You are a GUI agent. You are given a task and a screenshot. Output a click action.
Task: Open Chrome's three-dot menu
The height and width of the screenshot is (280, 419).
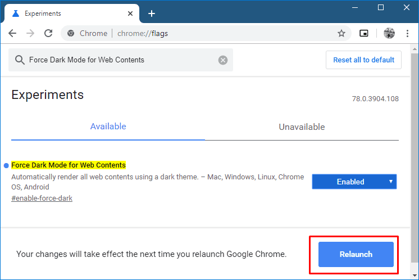[407, 33]
